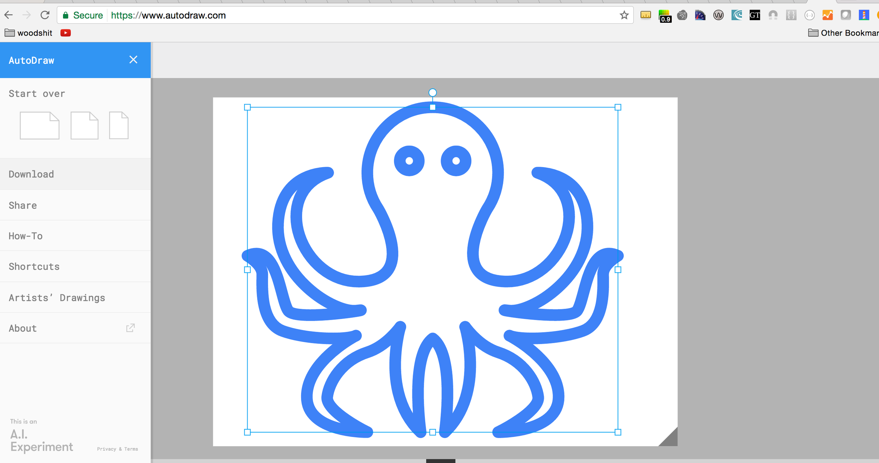Image resolution: width=879 pixels, height=463 pixels.
Task: Click the Google Analytics extension icon
Action: click(x=827, y=15)
